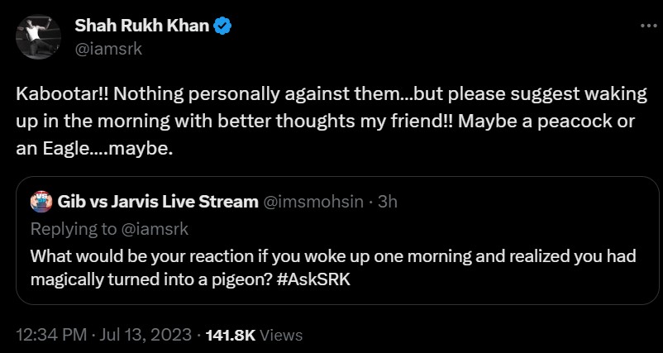The image size is (663, 353).
Task: Click the Replying to label text
Action: 67,228
